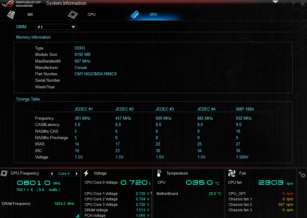The height and width of the screenshot is (218, 307).
Task: Expand CPU Frequency panel corner triangle
Action: pos(77,216)
